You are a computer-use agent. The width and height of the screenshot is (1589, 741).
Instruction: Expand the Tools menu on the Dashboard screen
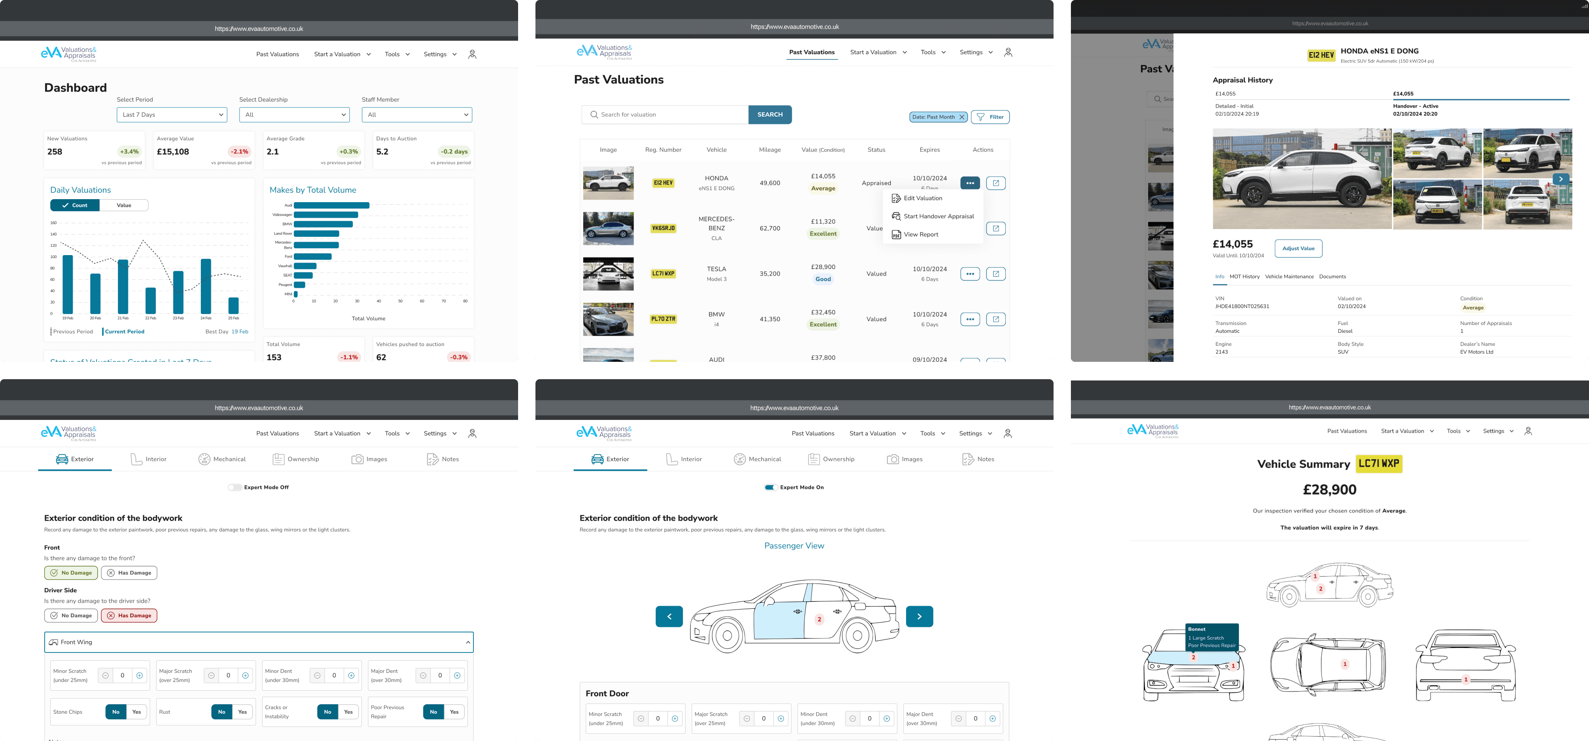click(x=397, y=54)
